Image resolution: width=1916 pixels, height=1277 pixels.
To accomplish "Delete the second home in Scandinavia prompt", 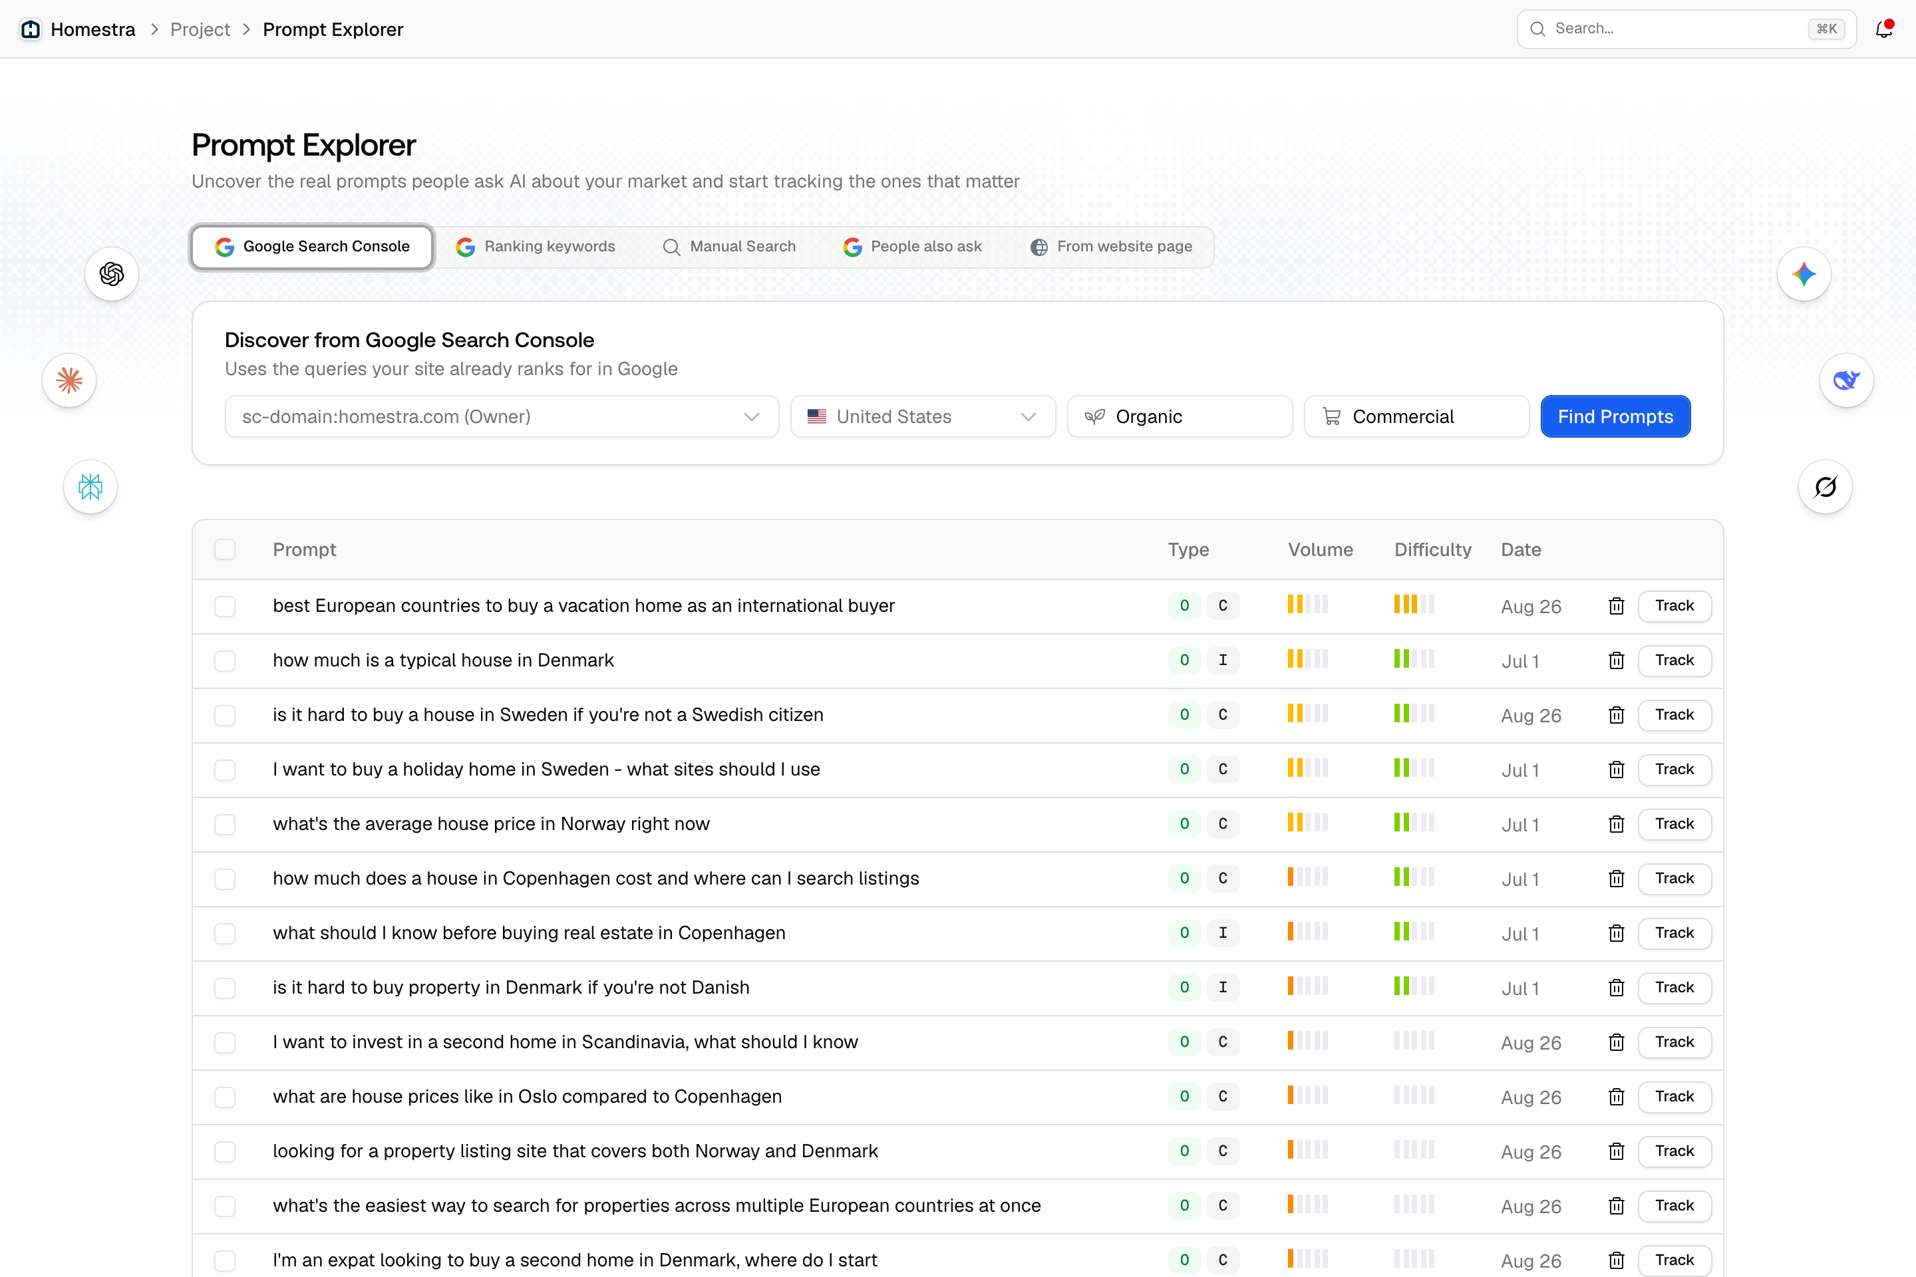I will 1616,1042.
